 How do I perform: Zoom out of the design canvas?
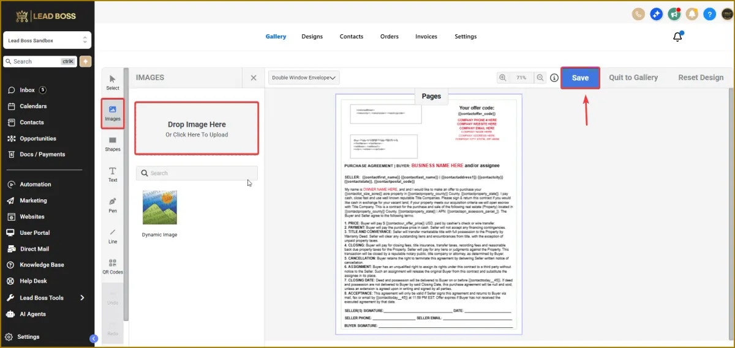(x=540, y=78)
